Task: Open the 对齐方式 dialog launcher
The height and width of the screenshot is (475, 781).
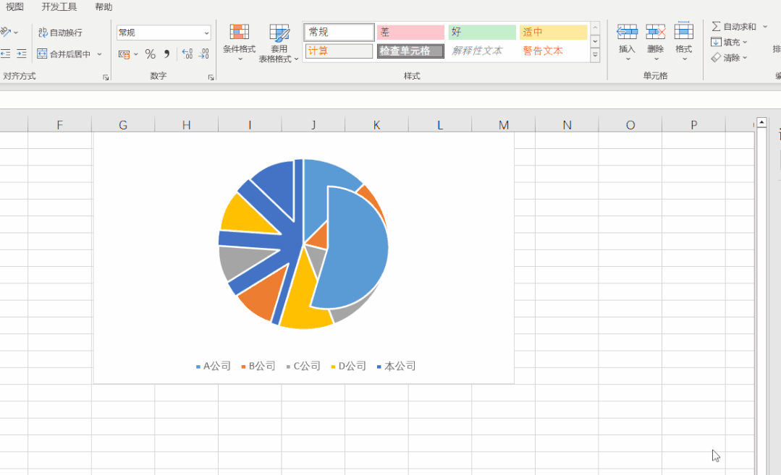Action: [106, 77]
